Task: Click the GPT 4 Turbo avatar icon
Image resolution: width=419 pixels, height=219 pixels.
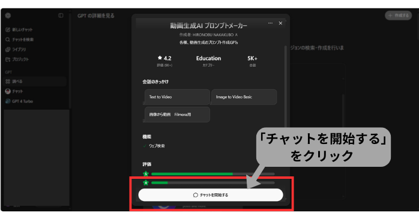Action: click(x=8, y=101)
